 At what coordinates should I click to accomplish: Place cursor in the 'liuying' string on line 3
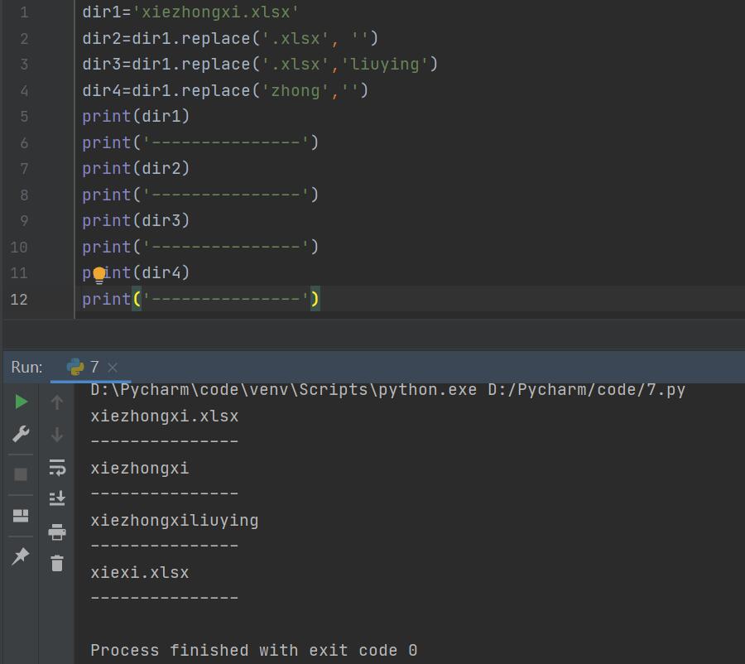pyautogui.click(x=385, y=65)
